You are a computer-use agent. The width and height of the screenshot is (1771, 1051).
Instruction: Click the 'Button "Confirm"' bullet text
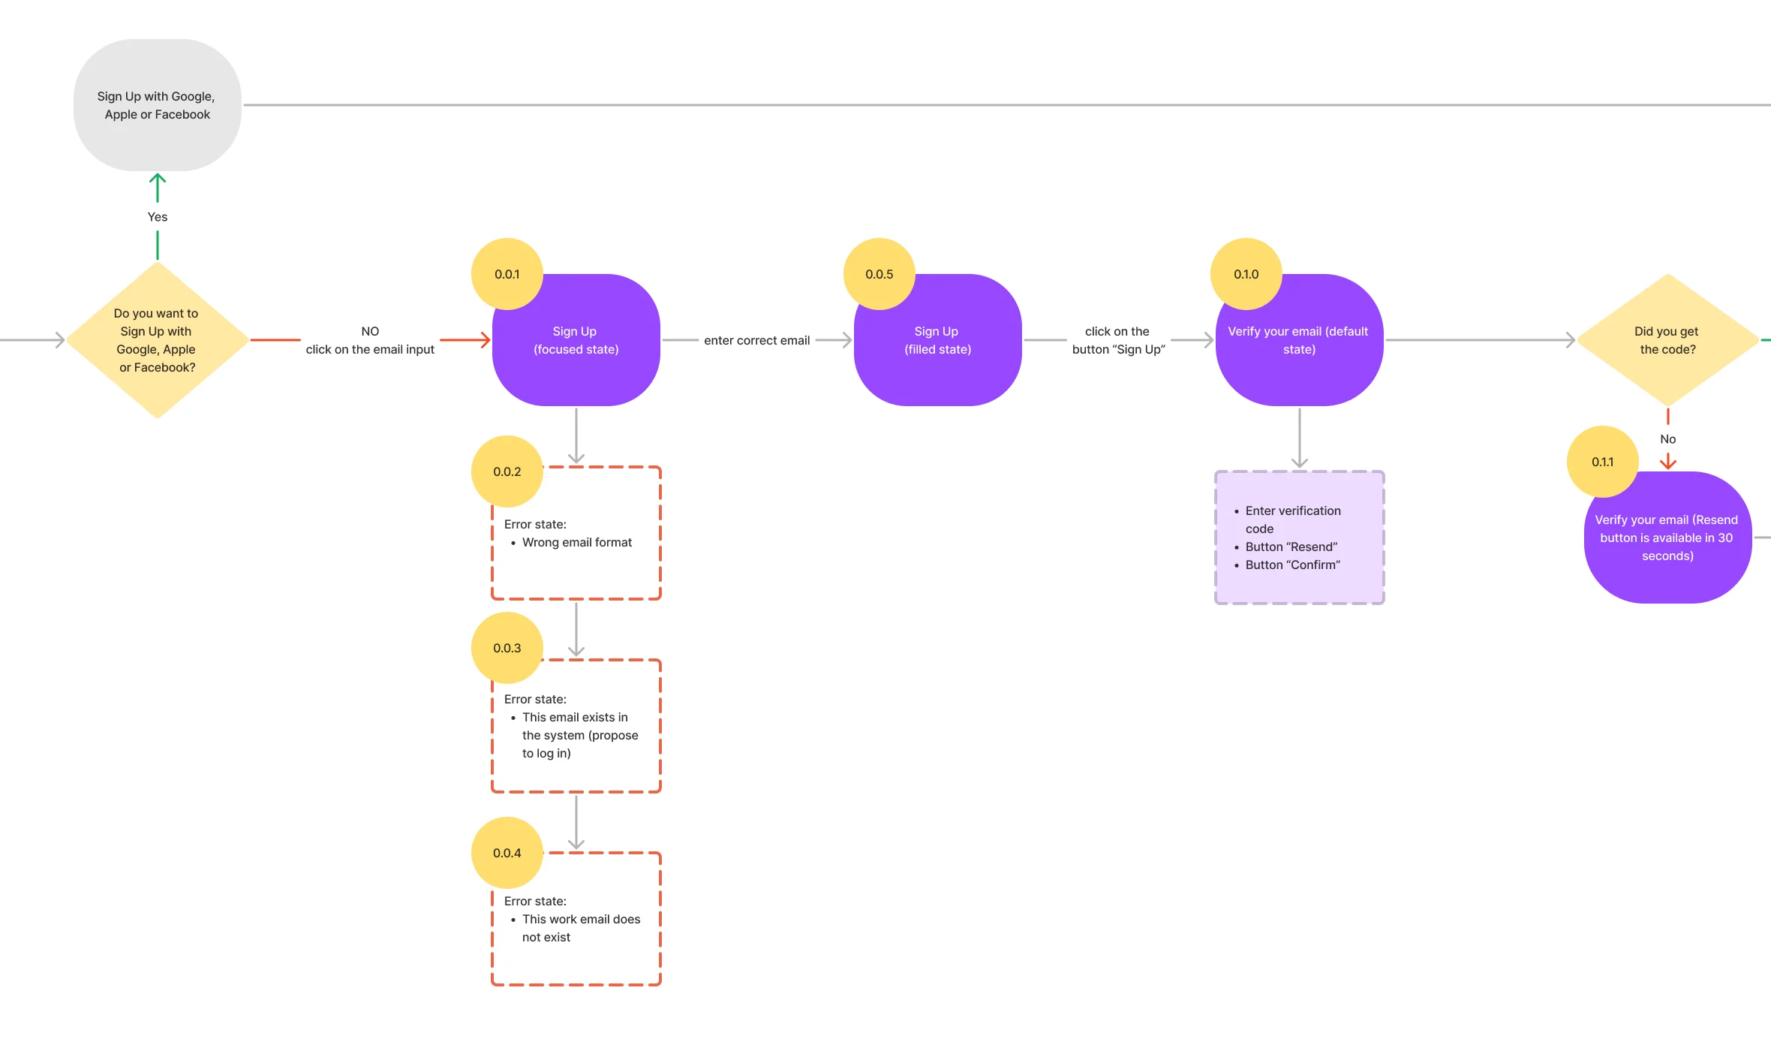1293,565
